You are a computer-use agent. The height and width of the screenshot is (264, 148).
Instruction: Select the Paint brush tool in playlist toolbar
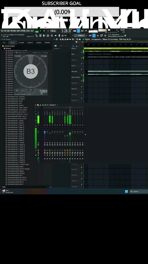tap(63, 39)
